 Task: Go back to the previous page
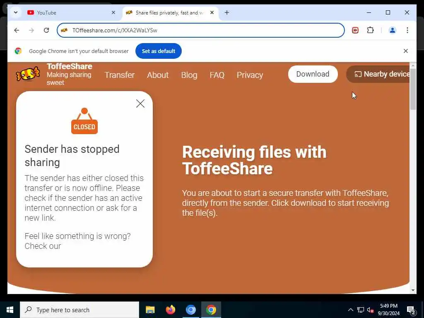pos(17,30)
